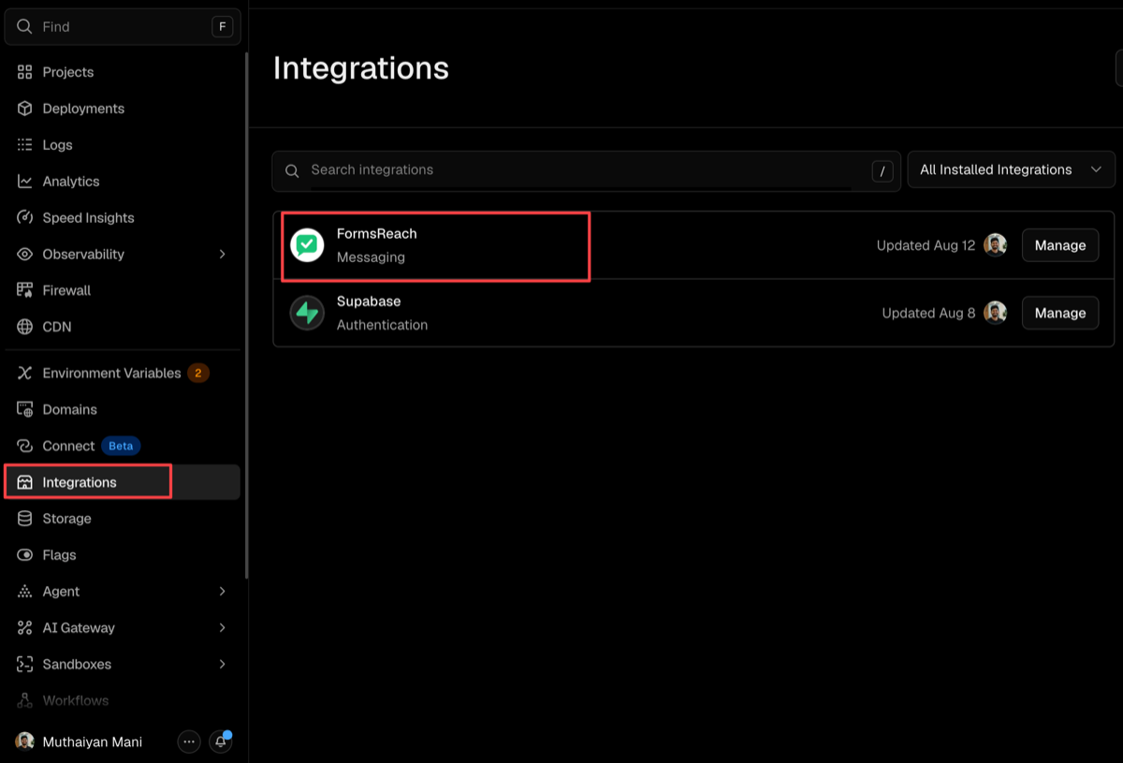Click the Beta badge next to Connect
The height and width of the screenshot is (763, 1123).
pyautogui.click(x=121, y=447)
